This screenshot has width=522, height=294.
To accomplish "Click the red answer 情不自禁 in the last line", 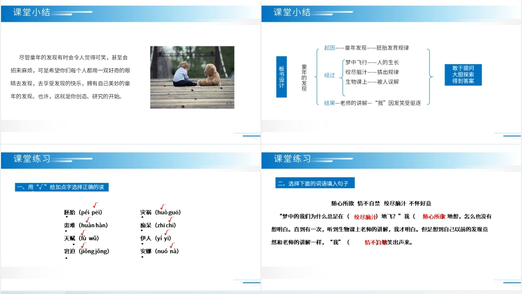I will click(375, 243).
